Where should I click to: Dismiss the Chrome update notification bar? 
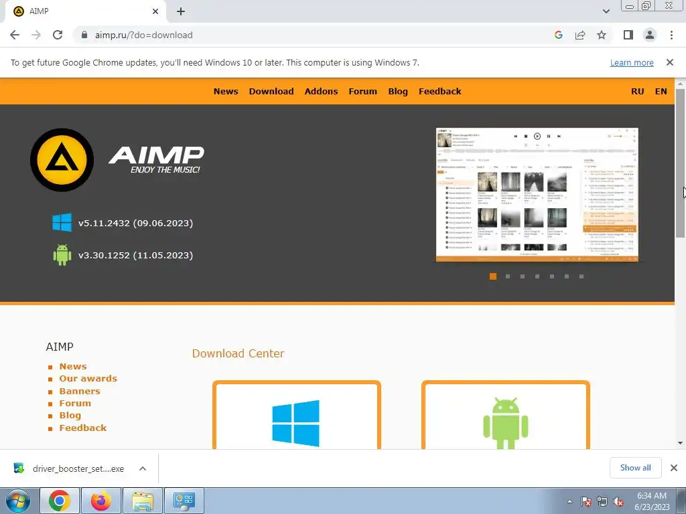point(669,62)
